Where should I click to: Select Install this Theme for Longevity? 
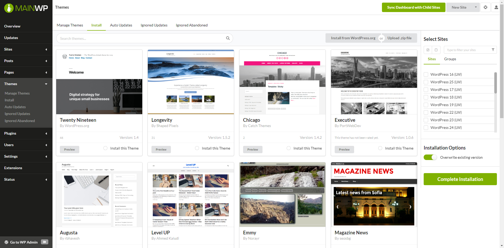(197, 148)
